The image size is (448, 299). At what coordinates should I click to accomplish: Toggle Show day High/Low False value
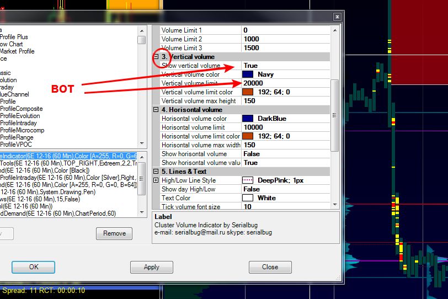(286, 189)
